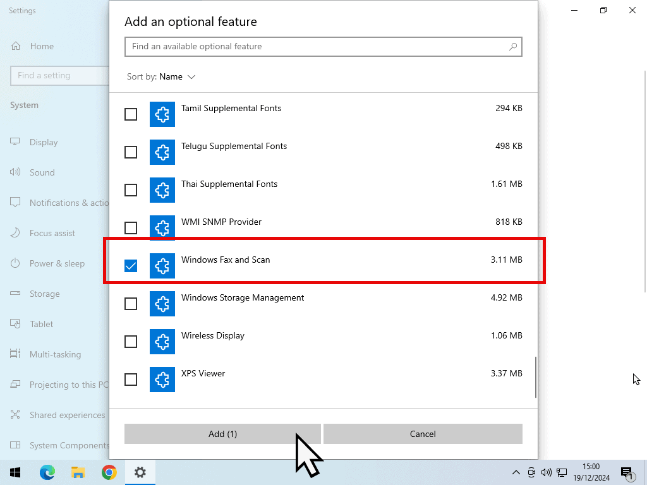Tick the XPS Viewer checkbox
The image size is (647, 485).
(131, 380)
